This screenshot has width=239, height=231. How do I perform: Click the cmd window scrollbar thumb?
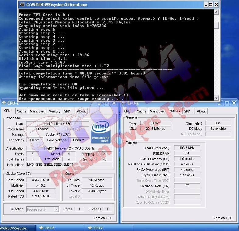216,26
